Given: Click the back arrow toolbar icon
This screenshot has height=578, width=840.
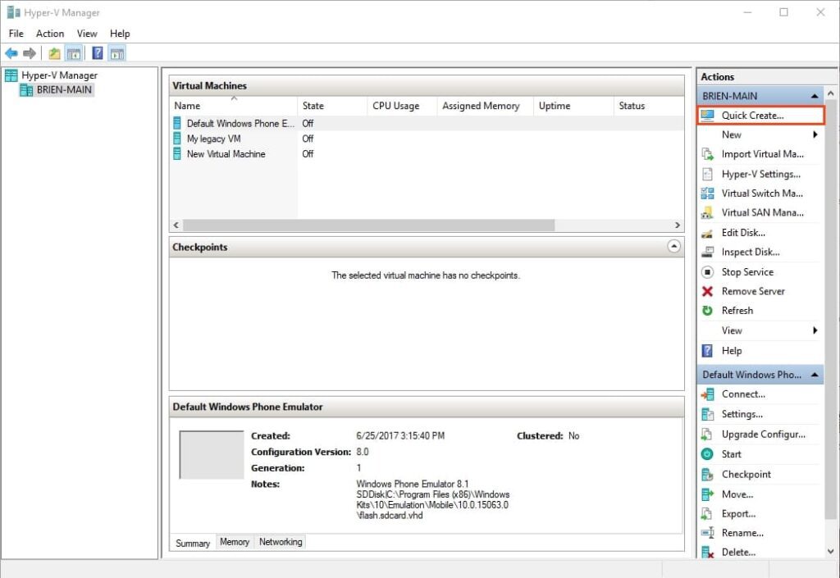Looking at the screenshot, I should click(x=11, y=53).
